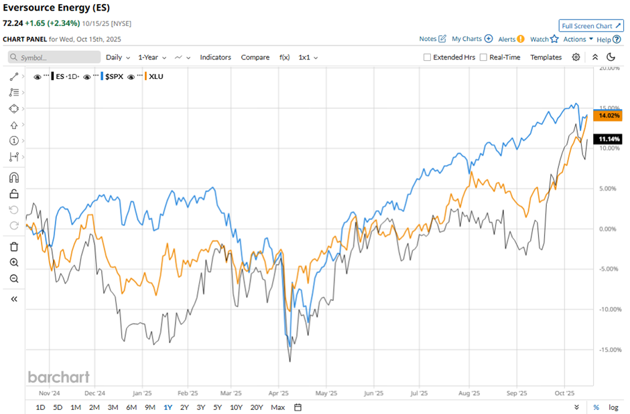
Task: Select the shapes drawing tool
Action: point(13,108)
